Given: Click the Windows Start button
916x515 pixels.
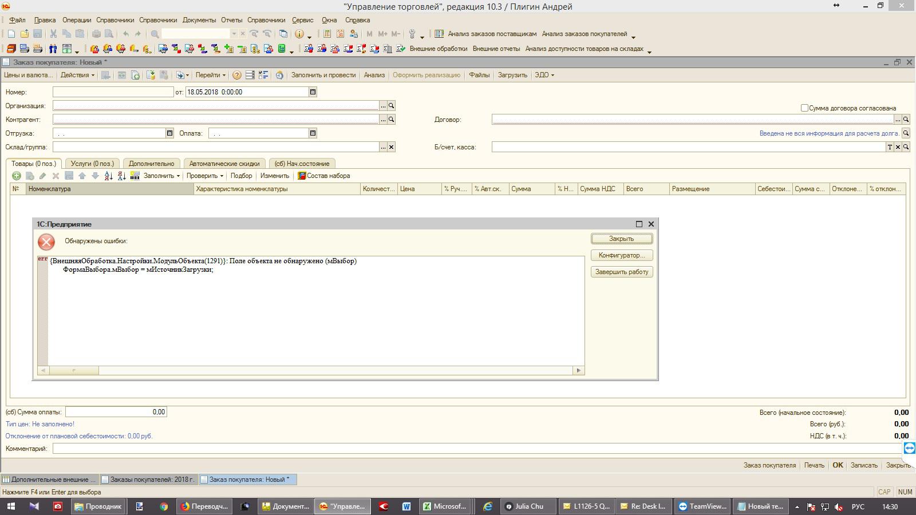Looking at the screenshot, I should (11, 506).
